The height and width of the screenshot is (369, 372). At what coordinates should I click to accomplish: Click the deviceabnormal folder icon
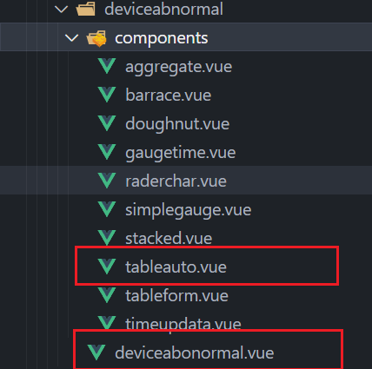(x=85, y=9)
